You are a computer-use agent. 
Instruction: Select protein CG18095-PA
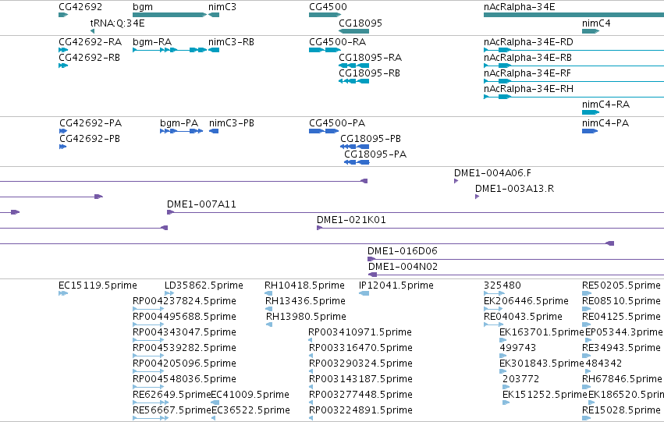tap(375, 154)
